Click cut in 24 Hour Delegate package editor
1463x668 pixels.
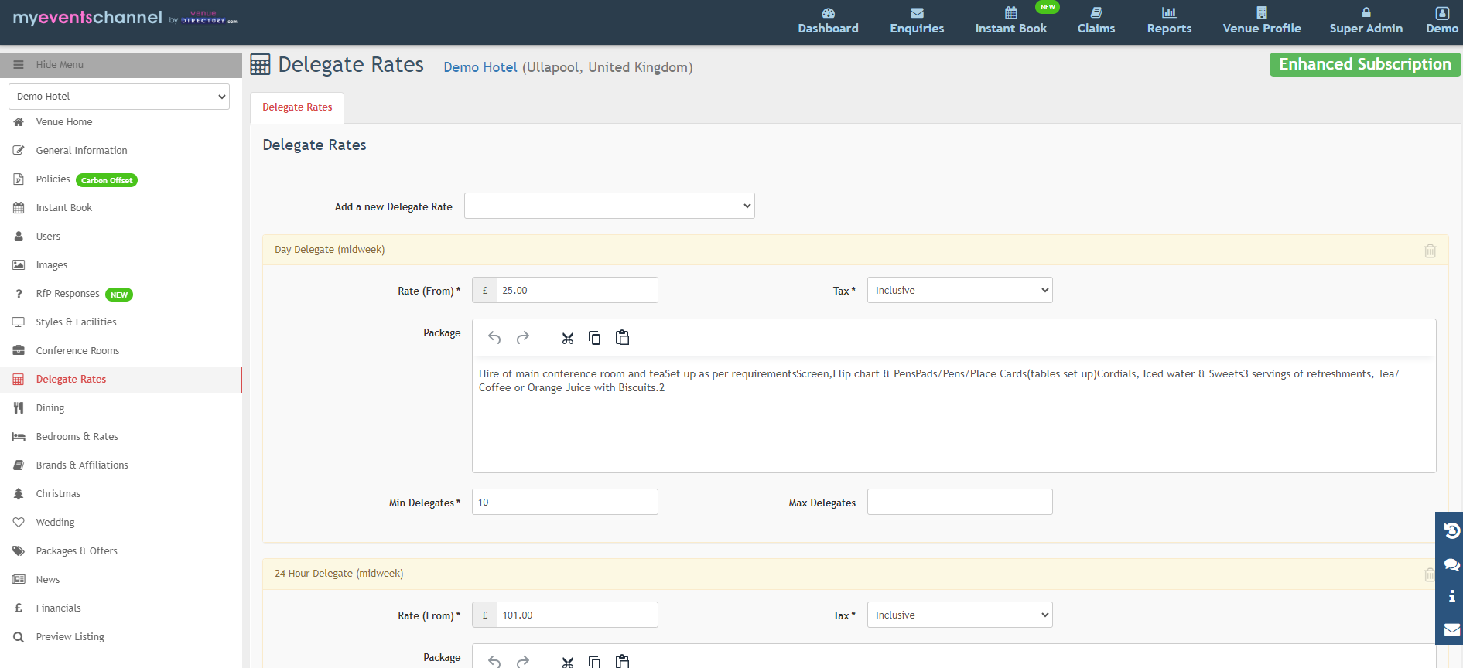(568, 661)
